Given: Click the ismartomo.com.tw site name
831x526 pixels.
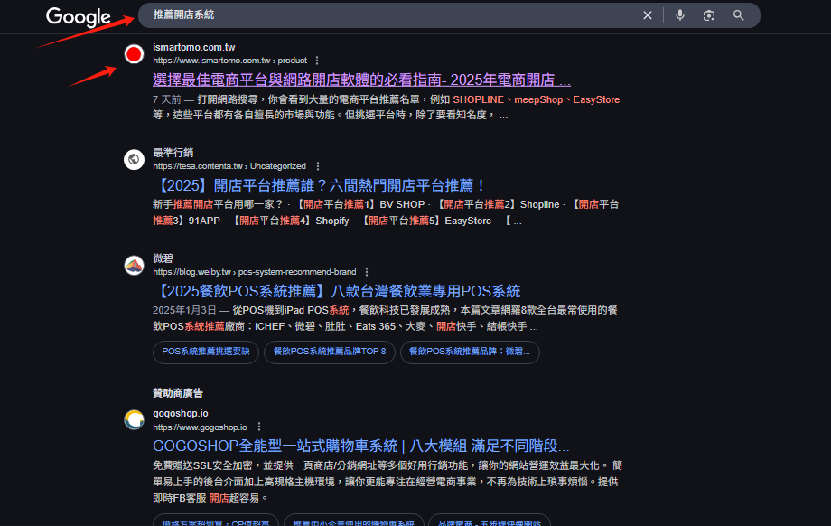Looking at the screenshot, I should [194, 47].
